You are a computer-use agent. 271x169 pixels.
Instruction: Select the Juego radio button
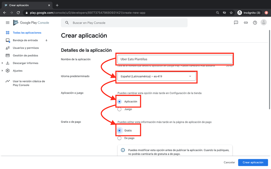coord(119,109)
